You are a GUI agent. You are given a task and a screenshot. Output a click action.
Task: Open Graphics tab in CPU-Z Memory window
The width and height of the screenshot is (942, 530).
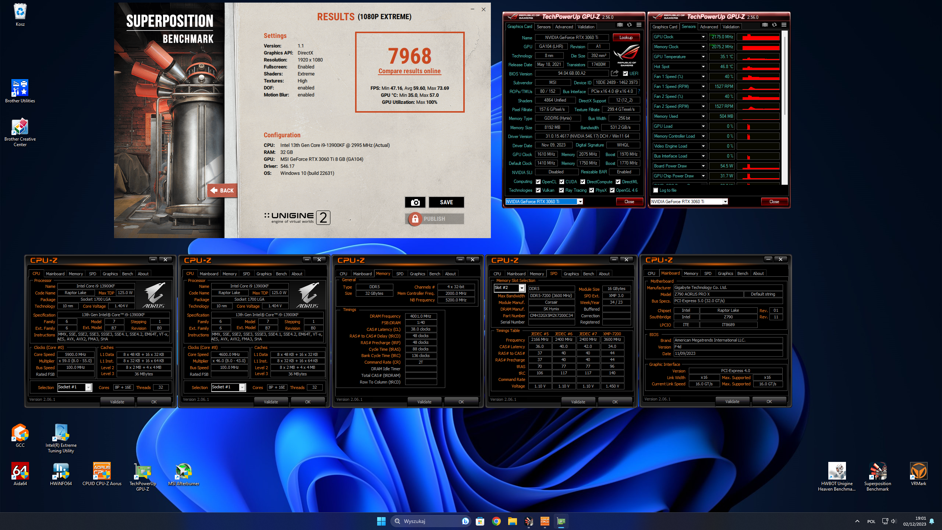click(417, 274)
